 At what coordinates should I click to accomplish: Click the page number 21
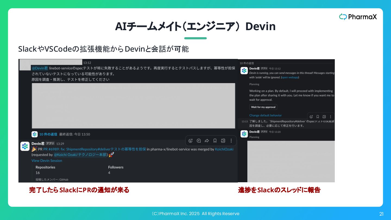[381, 214]
